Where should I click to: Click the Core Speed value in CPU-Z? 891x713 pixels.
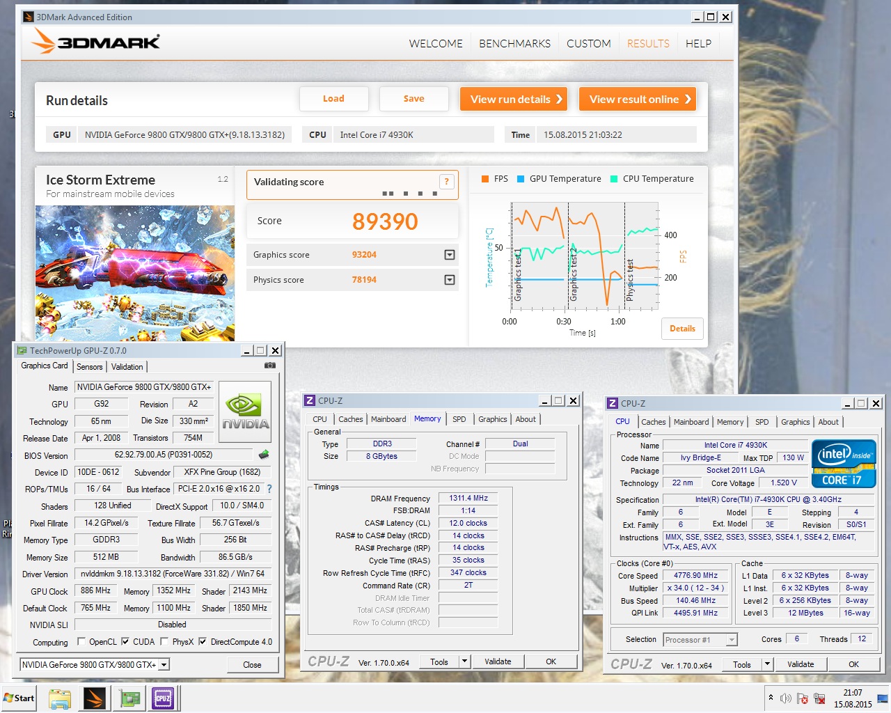(x=695, y=575)
